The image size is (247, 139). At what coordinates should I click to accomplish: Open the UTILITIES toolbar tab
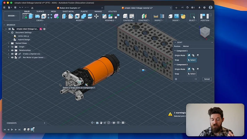pos(112,11)
